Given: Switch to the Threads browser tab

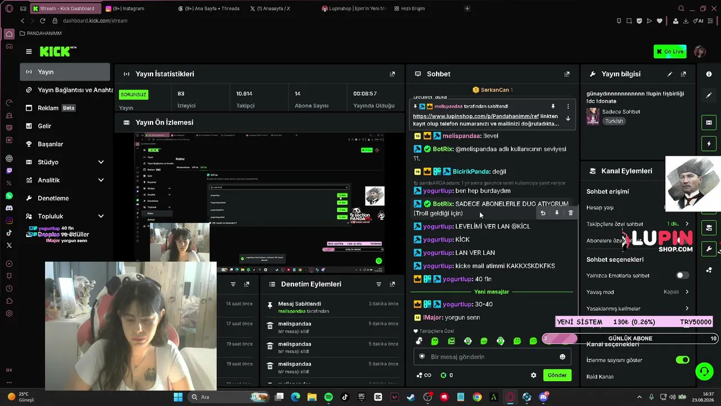Looking at the screenshot, I should click(210, 8).
